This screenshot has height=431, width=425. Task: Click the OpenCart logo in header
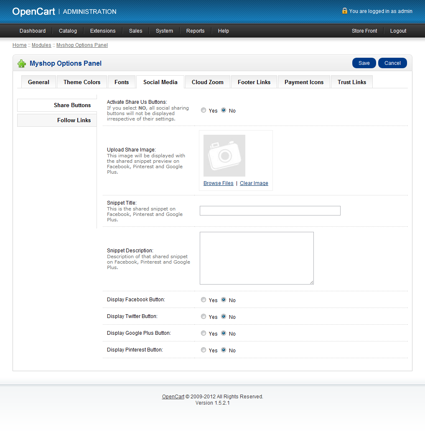34,12
